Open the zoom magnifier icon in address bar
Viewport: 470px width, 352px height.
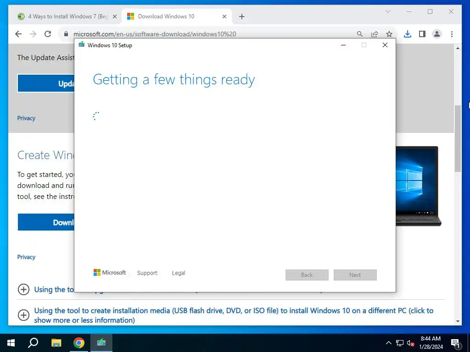360,34
